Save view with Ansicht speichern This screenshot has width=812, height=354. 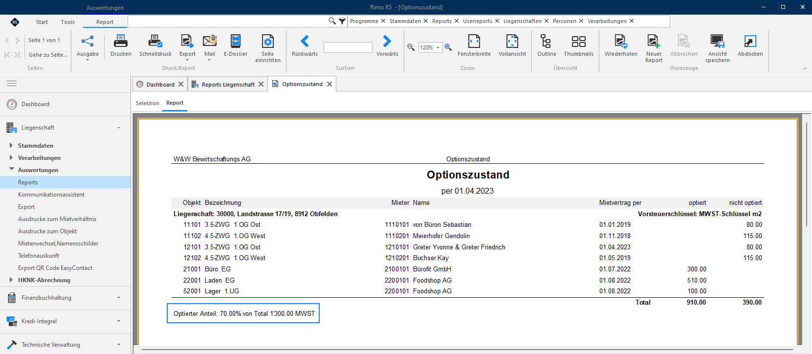(x=718, y=48)
